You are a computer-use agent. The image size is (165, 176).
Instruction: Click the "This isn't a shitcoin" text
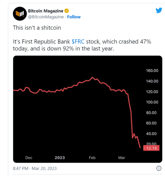click(x=37, y=28)
